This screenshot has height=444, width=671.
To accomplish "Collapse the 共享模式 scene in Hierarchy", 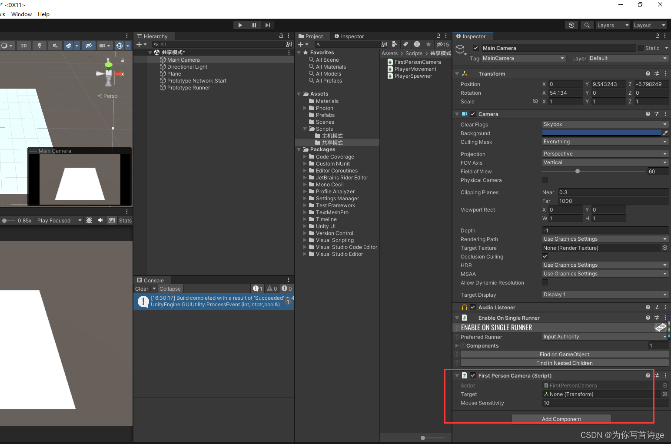I will (150, 53).
